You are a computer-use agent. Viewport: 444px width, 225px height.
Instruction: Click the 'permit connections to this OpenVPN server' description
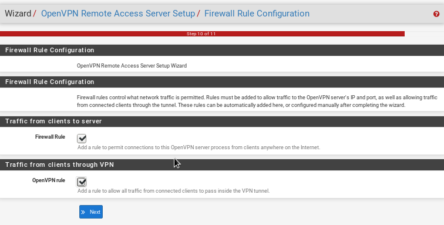(199, 147)
